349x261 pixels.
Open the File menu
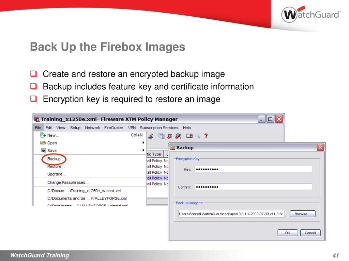tap(38, 128)
